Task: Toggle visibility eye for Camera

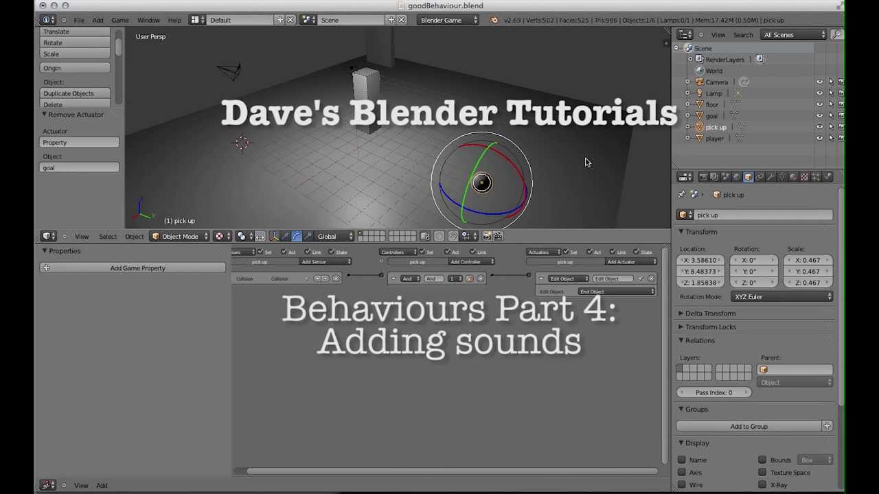Action: (819, 82)
